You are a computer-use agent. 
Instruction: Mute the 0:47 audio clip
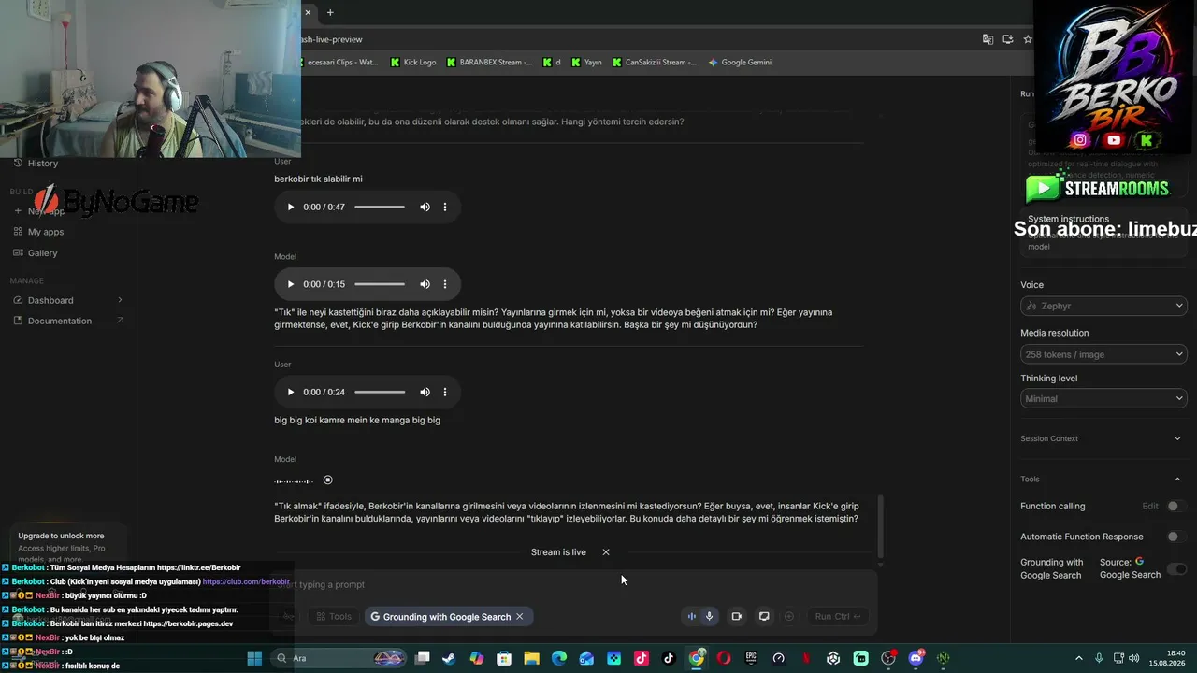[x=425, y=207]
